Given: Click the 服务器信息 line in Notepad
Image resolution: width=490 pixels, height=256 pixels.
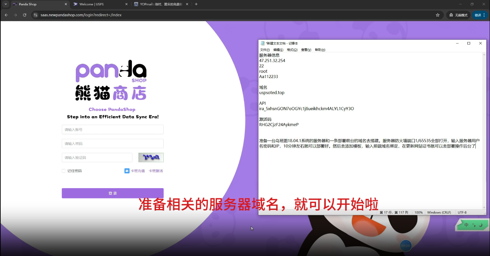Looking at the screenshot, I should point(269,55).
